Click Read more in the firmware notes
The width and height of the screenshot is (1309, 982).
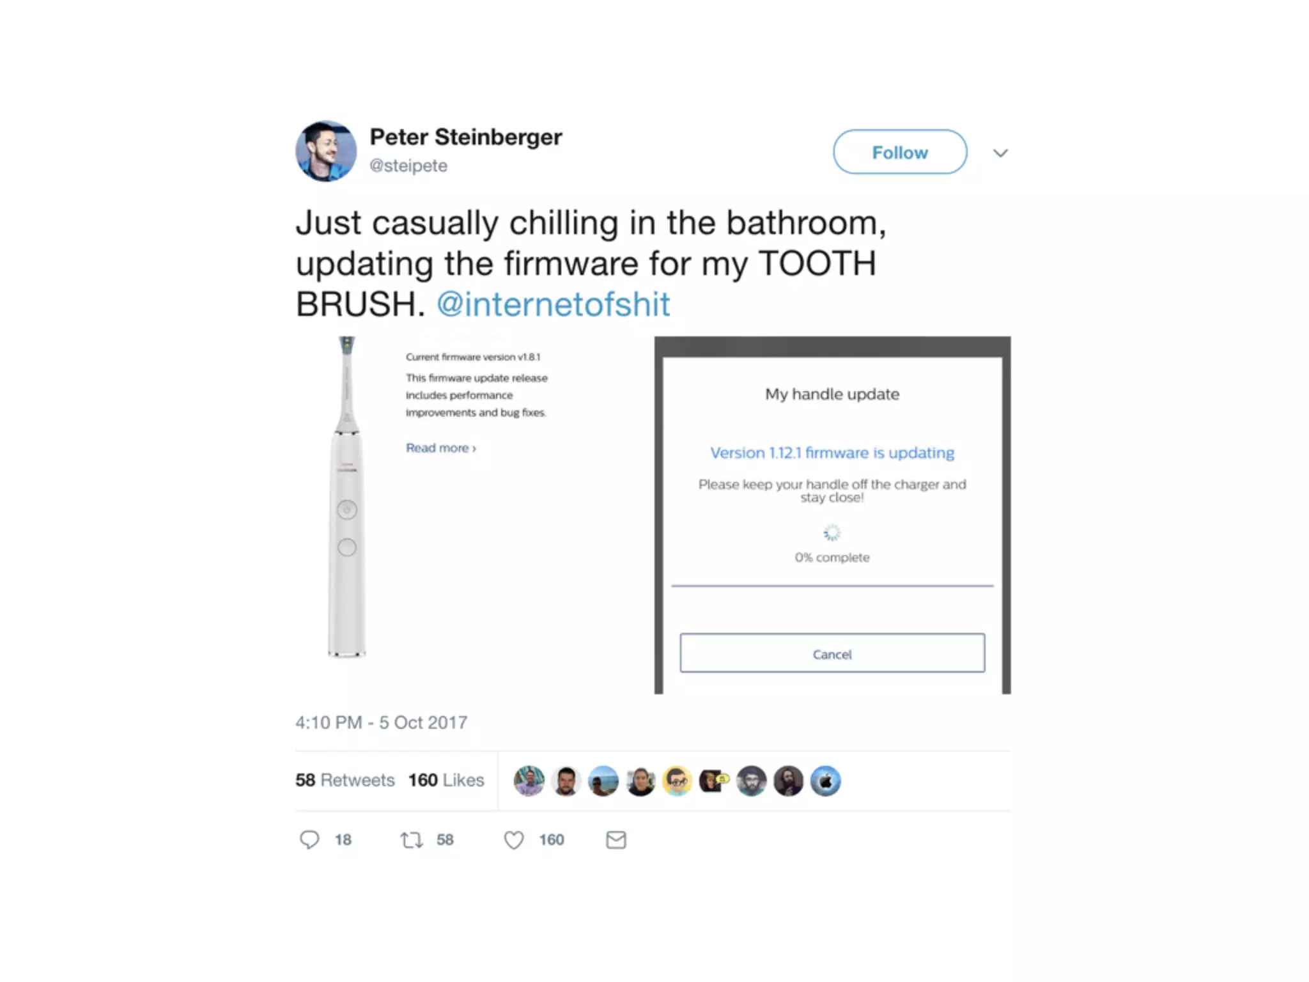pyautogui.click(x=441, y=448)
